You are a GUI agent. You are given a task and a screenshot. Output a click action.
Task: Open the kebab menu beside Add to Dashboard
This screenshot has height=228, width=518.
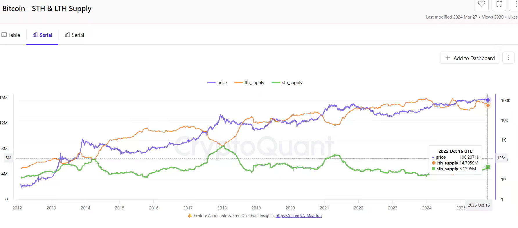[x=508, y=58]
